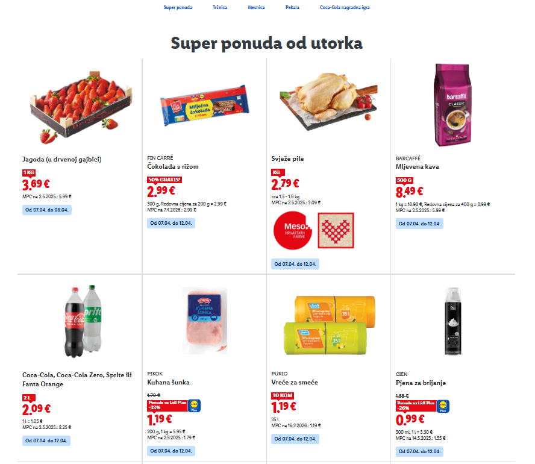Click the 50% GRATIS! badge on chocolate

164,180
